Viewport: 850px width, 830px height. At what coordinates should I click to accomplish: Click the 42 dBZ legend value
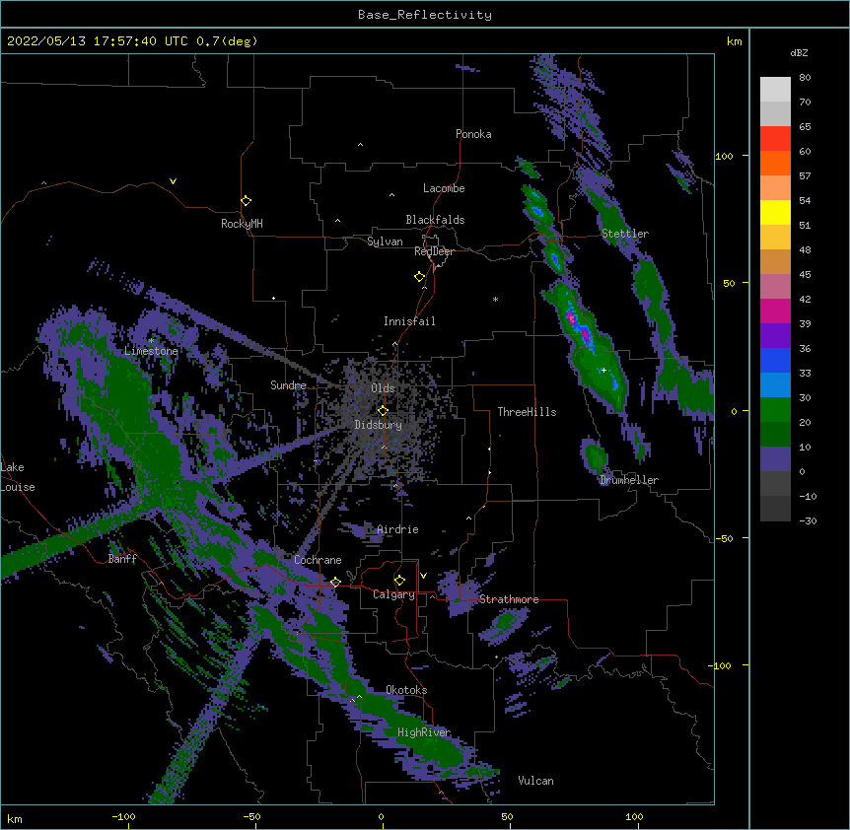(805, 299)
